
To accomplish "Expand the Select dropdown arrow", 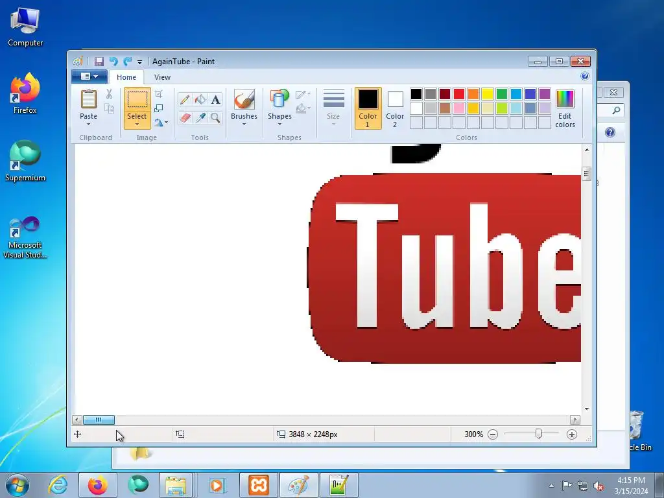I will [137, 124].
